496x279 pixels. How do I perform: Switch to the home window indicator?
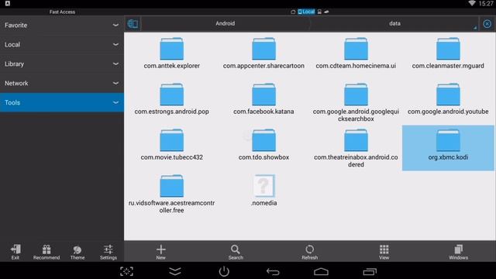tap(293, 12)
